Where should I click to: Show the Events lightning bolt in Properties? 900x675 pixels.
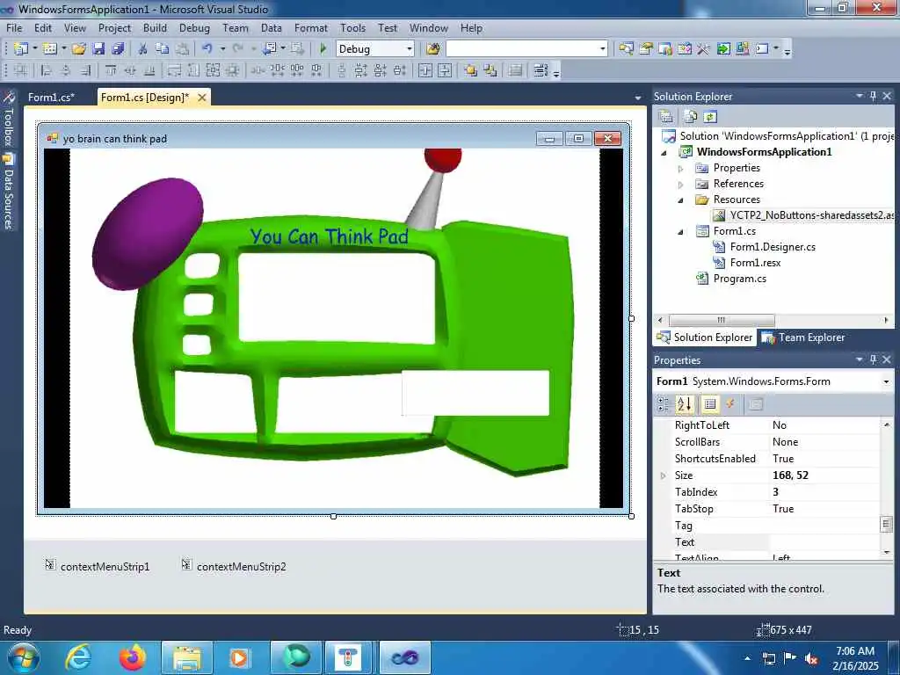point(730,404)
